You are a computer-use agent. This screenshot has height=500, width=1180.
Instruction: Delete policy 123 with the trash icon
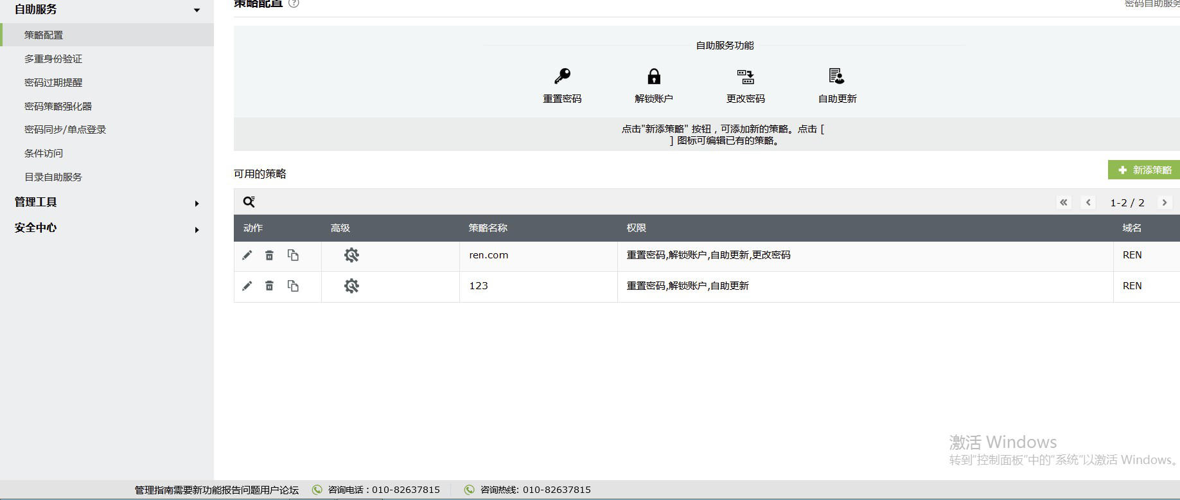[x=270, y=286]
